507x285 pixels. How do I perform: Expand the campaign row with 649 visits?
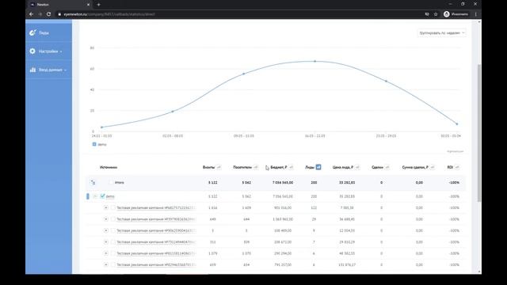point(105,219)
